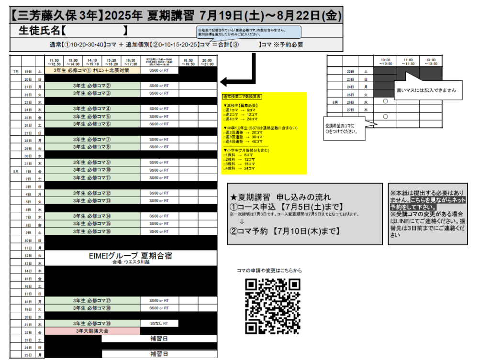Viewport: 490px width, 361px height.
Task: Click the circle mark in the 11:00~11:50 column
Action: coord(385,116)
